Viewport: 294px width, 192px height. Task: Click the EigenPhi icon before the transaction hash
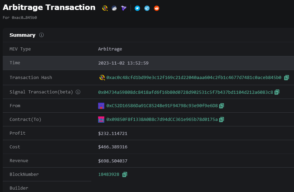pos(102,78)
